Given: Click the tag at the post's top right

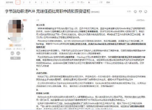Looking at the screenshot, I should click(140, 19).
